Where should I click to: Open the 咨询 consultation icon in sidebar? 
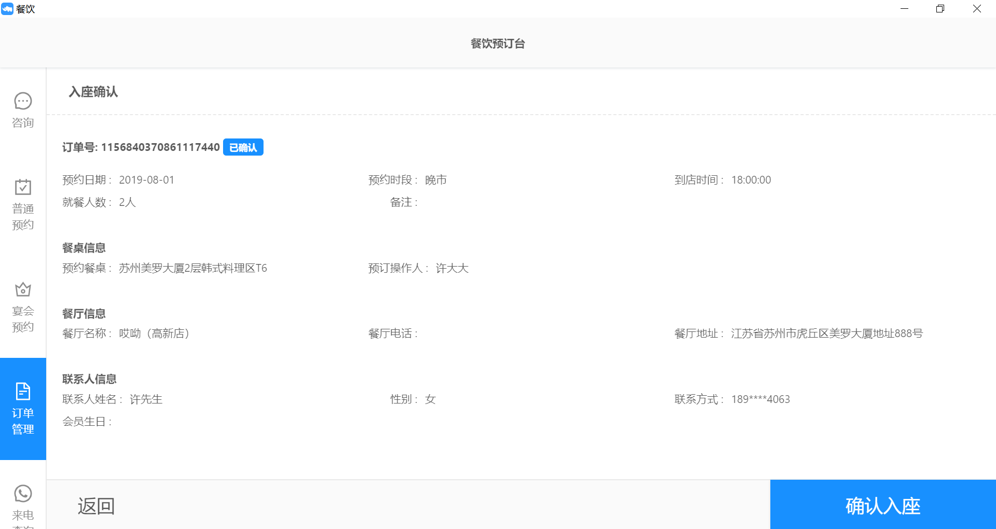pos(23,101)
